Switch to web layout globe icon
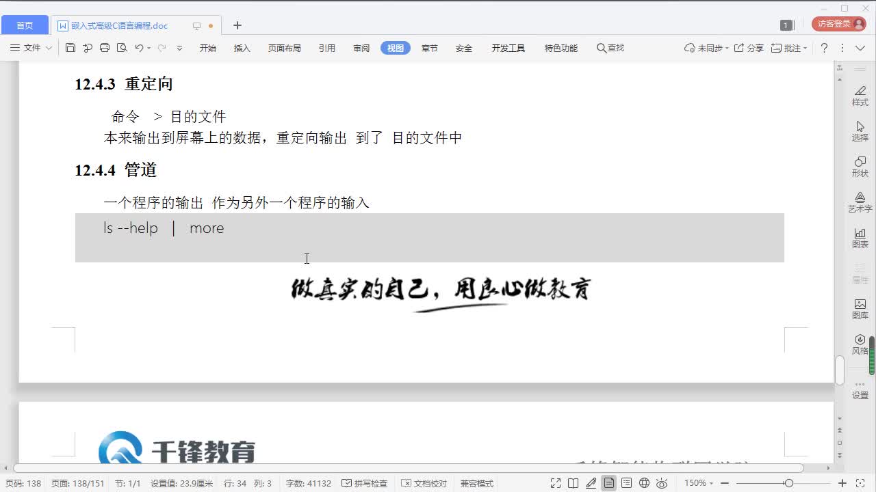 click(x=644, y=483)
